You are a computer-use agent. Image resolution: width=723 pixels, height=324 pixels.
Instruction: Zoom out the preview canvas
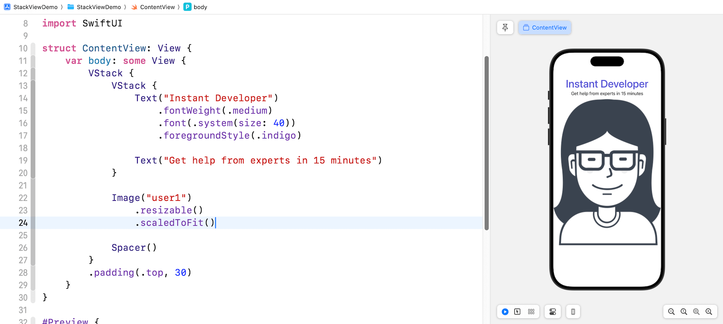click(671, 312)
